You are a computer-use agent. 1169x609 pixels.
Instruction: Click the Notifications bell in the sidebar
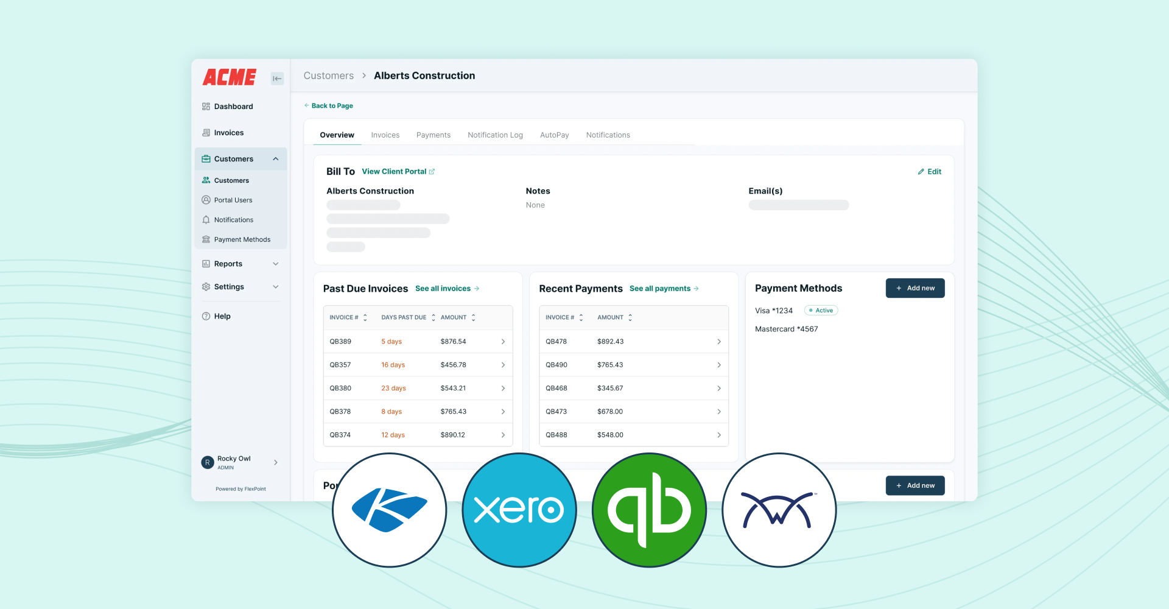pos(206,219)
